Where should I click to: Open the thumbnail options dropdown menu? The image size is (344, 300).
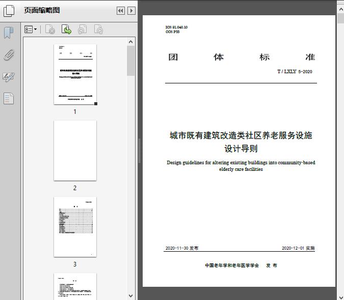31,29
